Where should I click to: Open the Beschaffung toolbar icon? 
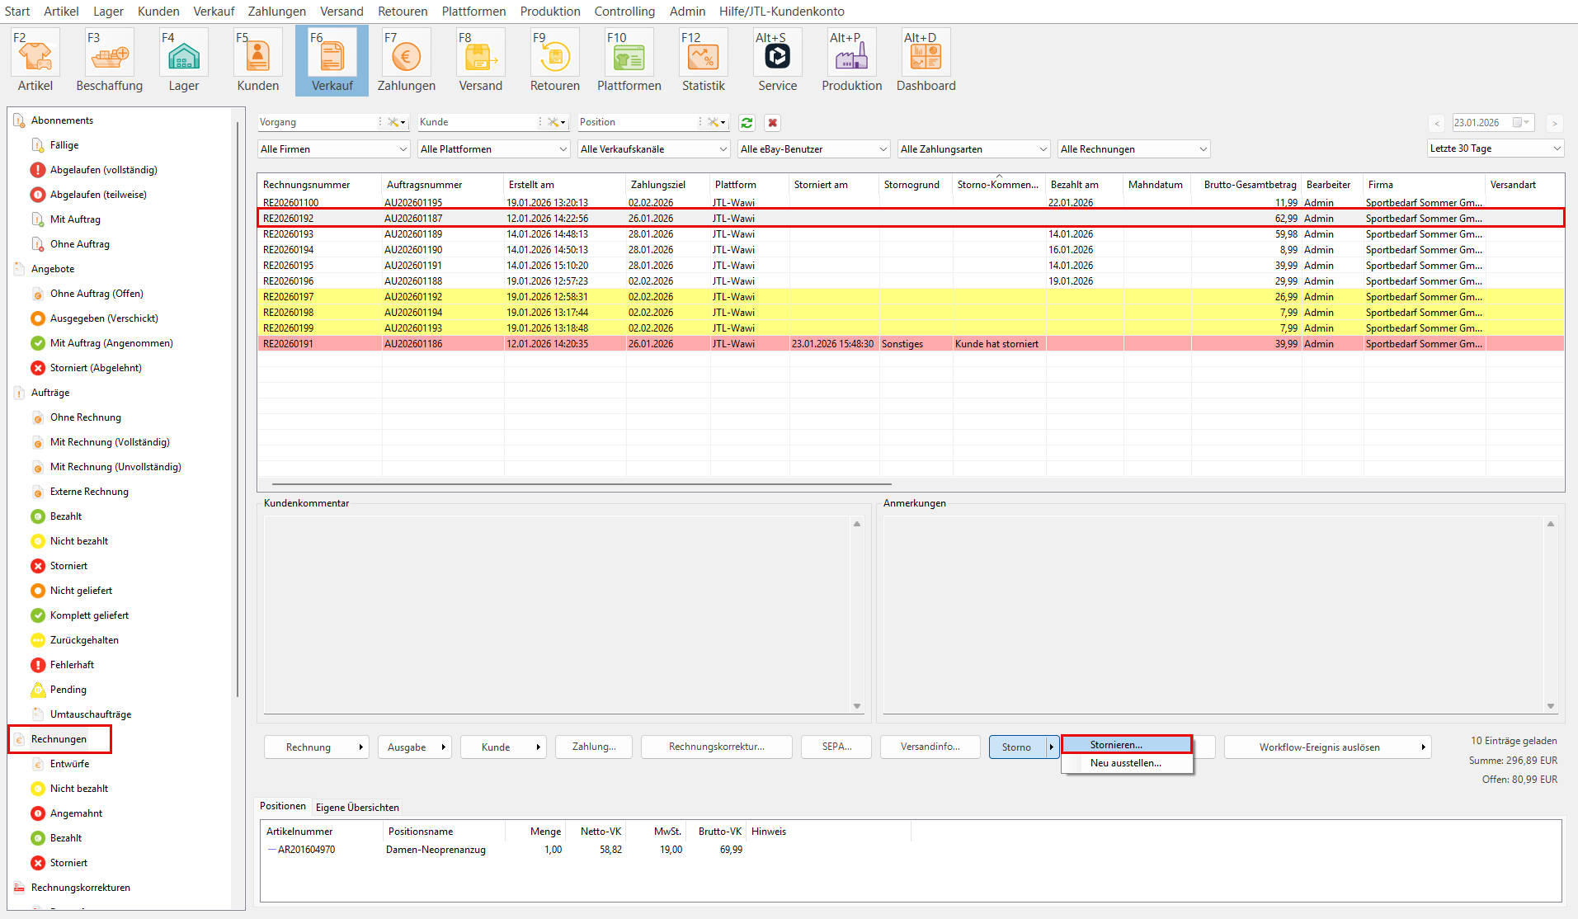110,57
